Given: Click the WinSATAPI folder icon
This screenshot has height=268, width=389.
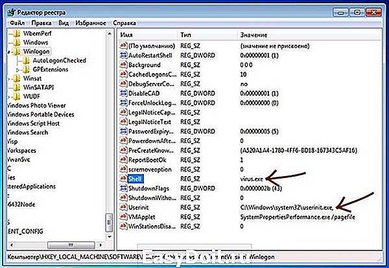Looking at the screenshot, I should click(17, 87).
